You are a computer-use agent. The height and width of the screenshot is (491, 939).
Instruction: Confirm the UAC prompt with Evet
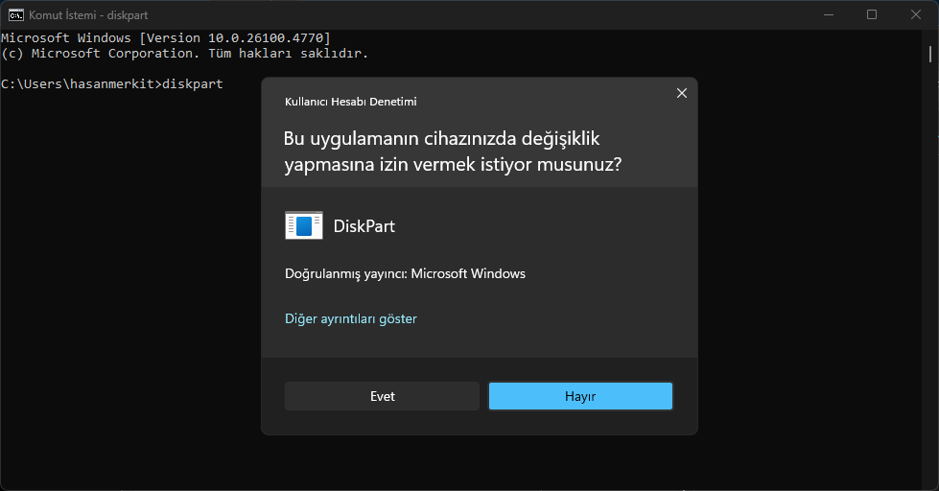click(x=382, y=396)
